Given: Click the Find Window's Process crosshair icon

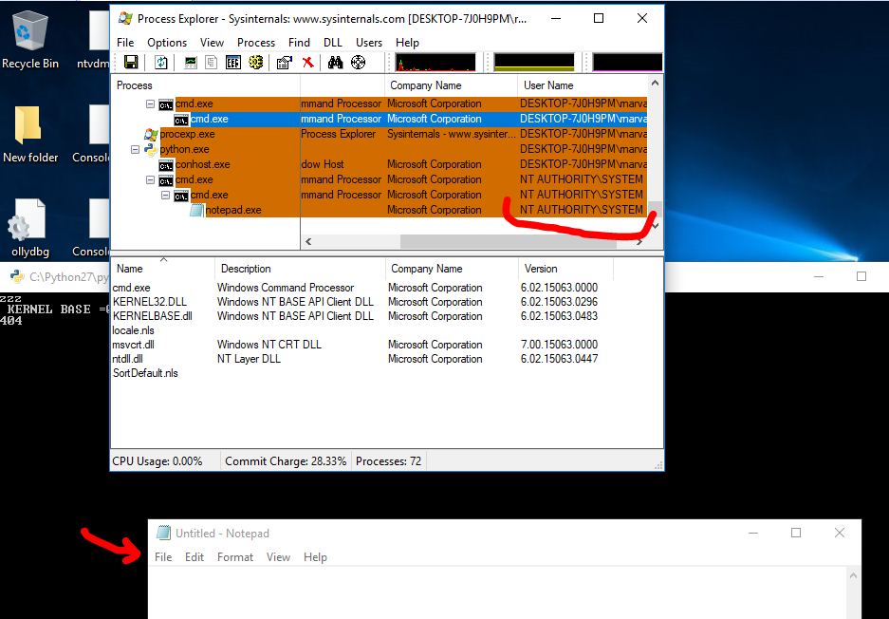Looking at the screenshot, I should click(x=358, y=63).
